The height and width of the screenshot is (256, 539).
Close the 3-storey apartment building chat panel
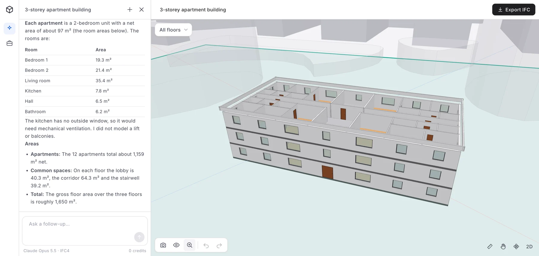[142, 10]
